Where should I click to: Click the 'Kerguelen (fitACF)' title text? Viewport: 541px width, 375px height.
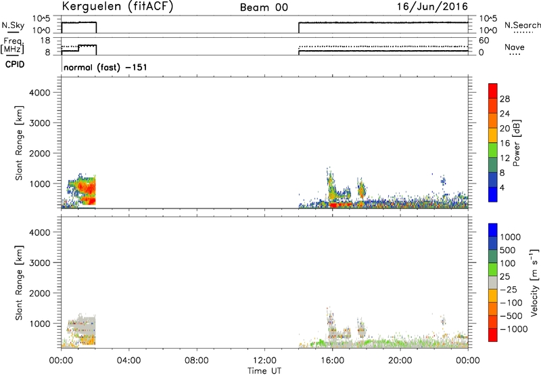(x=117, y=7)
